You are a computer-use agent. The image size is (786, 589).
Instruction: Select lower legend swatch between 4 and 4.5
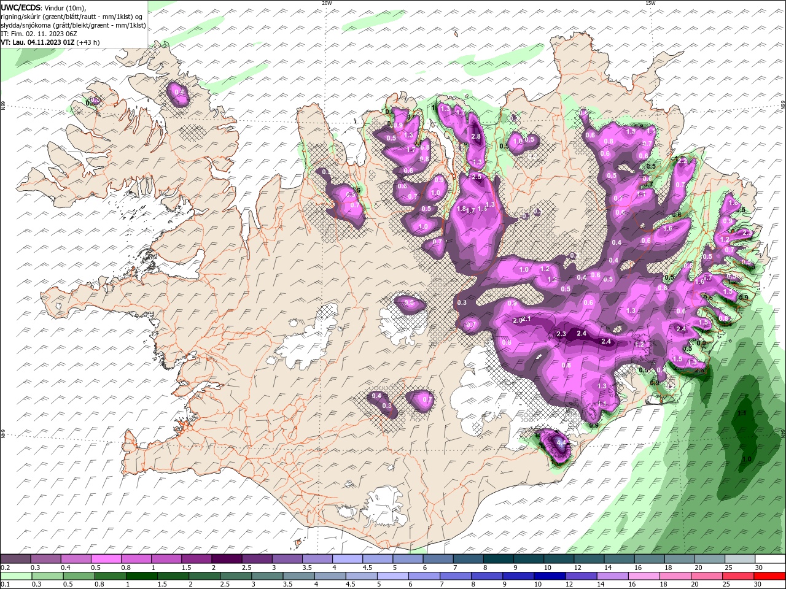[x=329, y=576]
